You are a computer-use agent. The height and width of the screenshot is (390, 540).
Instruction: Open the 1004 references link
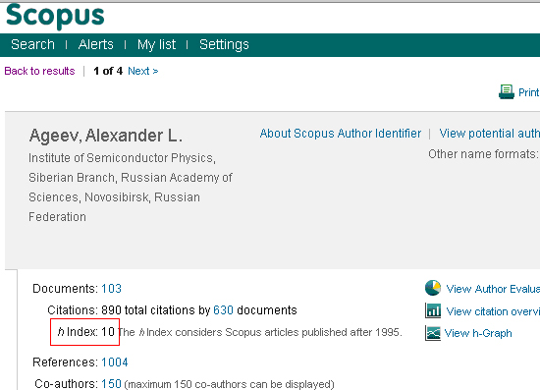tap(115, 362)
